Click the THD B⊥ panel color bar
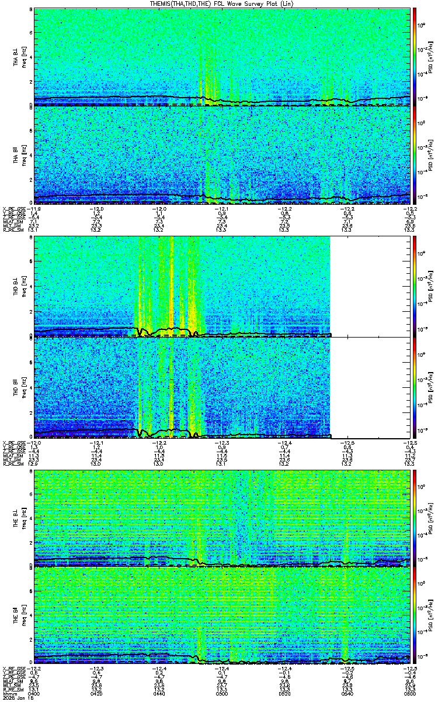The width and height of the screenshot is (438, 702). [415, 287]
